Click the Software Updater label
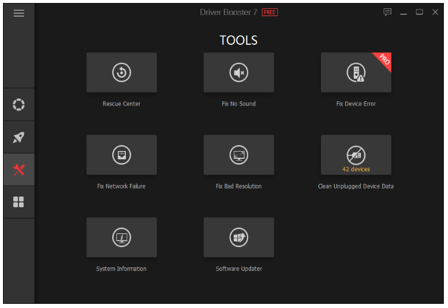 (x=239, y=269)
